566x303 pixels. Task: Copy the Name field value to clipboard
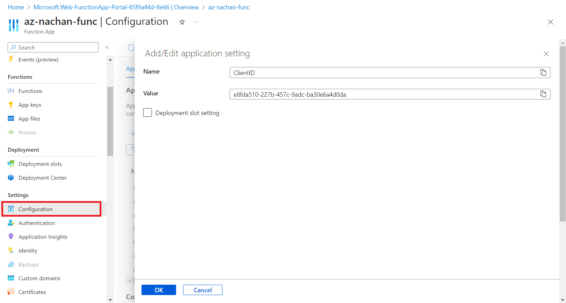click(543, 73)
